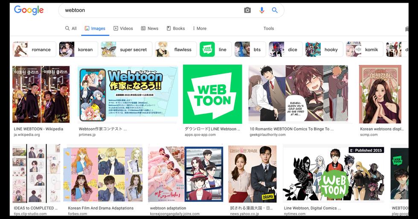The width and height of the screenshot is (418, 219).
Task: Click Line Webtoon, Digital Comics title link
Action: coord(312,208)
